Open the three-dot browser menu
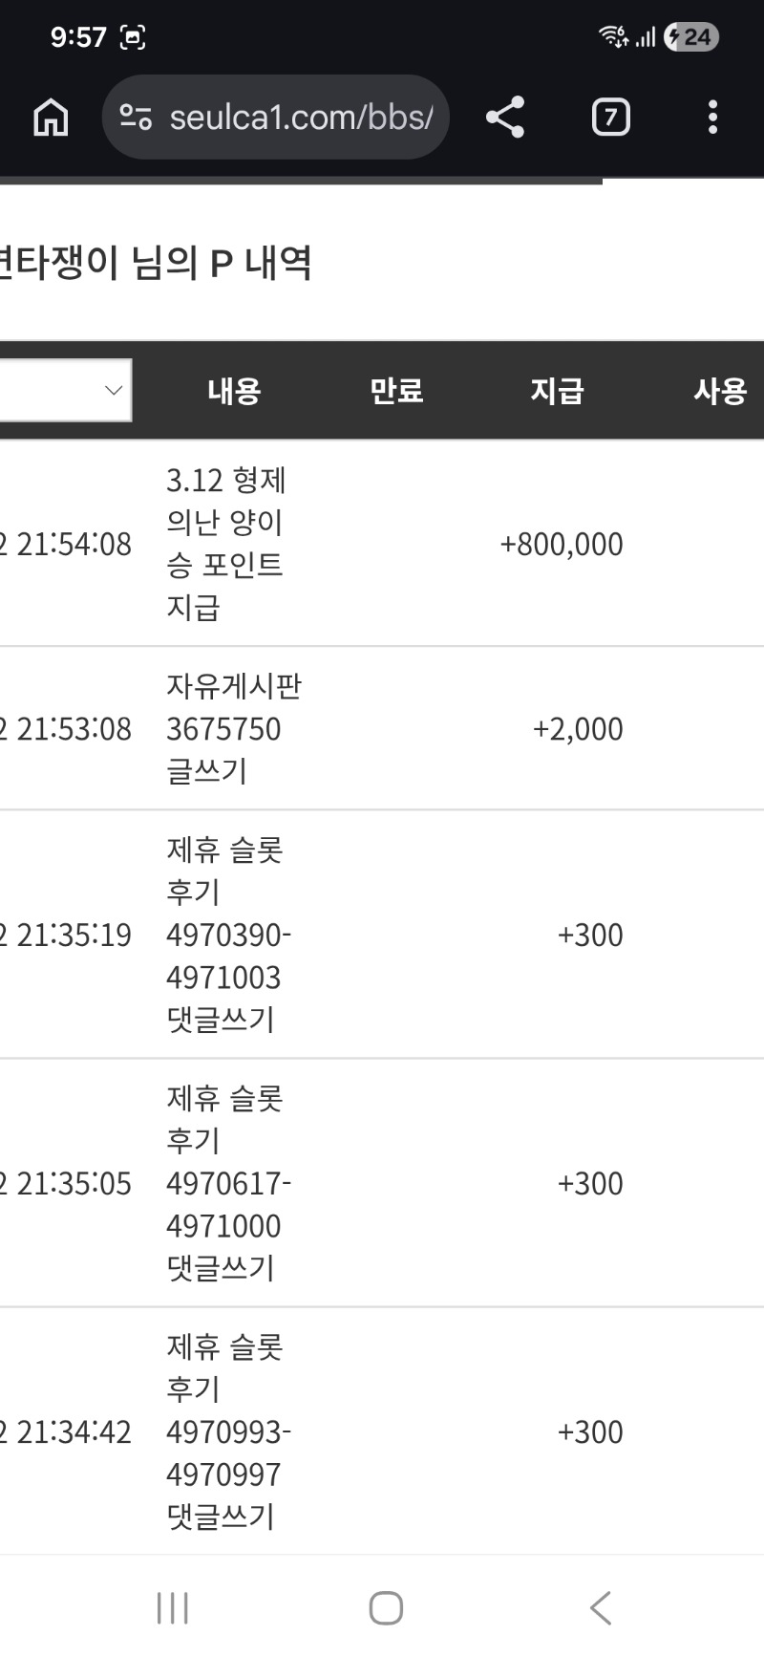Viewport: 764px width, 1657px height. click(x=712, y=118)
